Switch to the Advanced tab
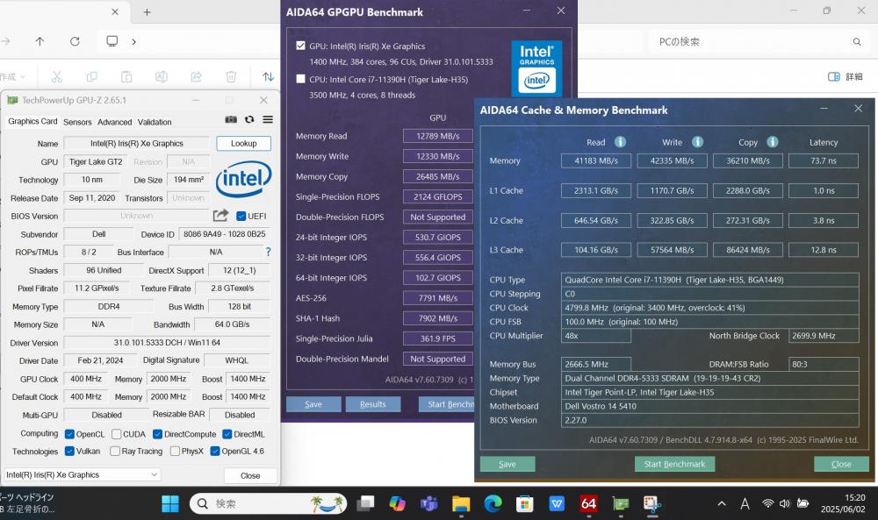Screen dimensions: 878x520 point(115,122)
